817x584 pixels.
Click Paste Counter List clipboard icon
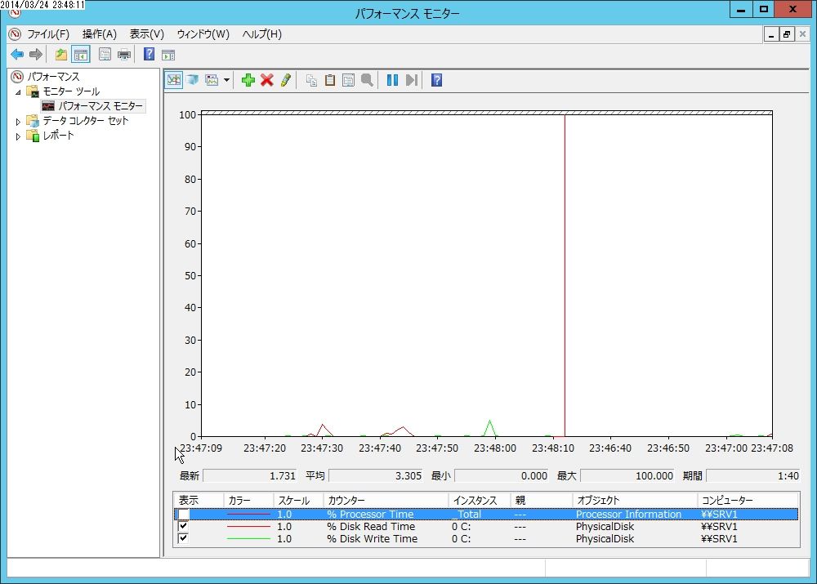point(330,80)
